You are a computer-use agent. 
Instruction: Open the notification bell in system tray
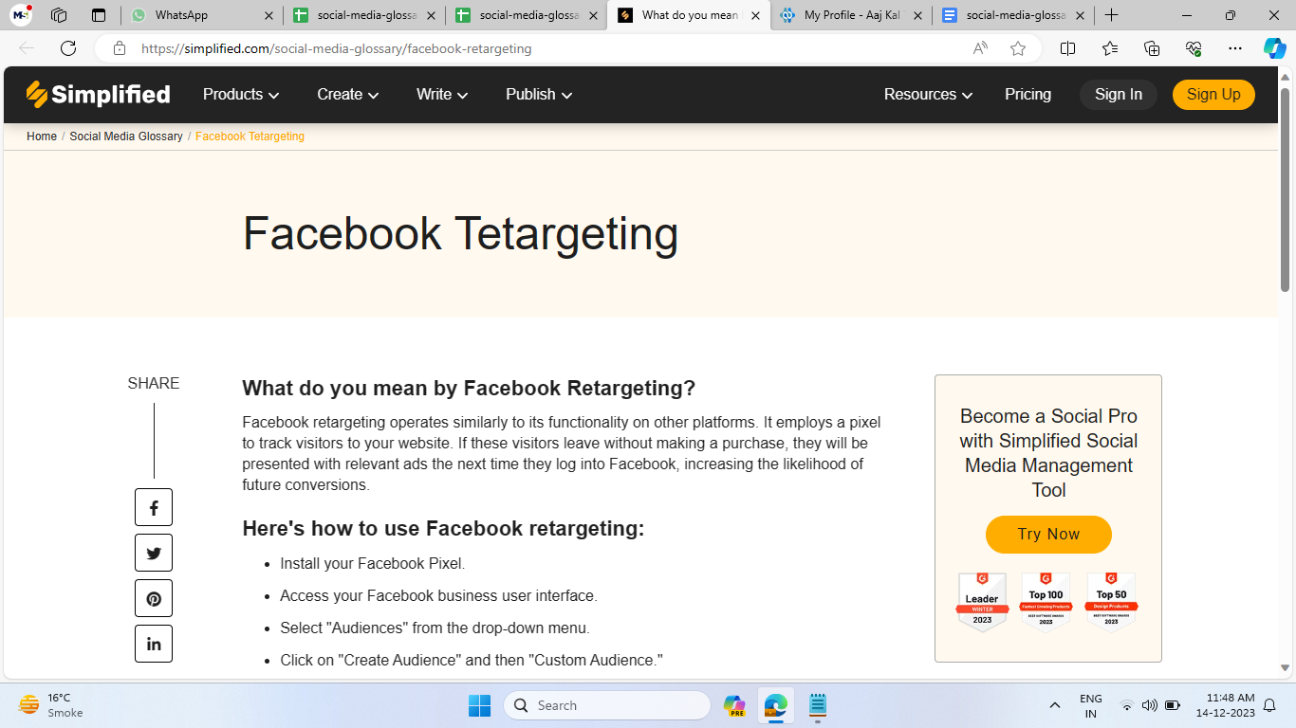click(x=1269, y=705)
